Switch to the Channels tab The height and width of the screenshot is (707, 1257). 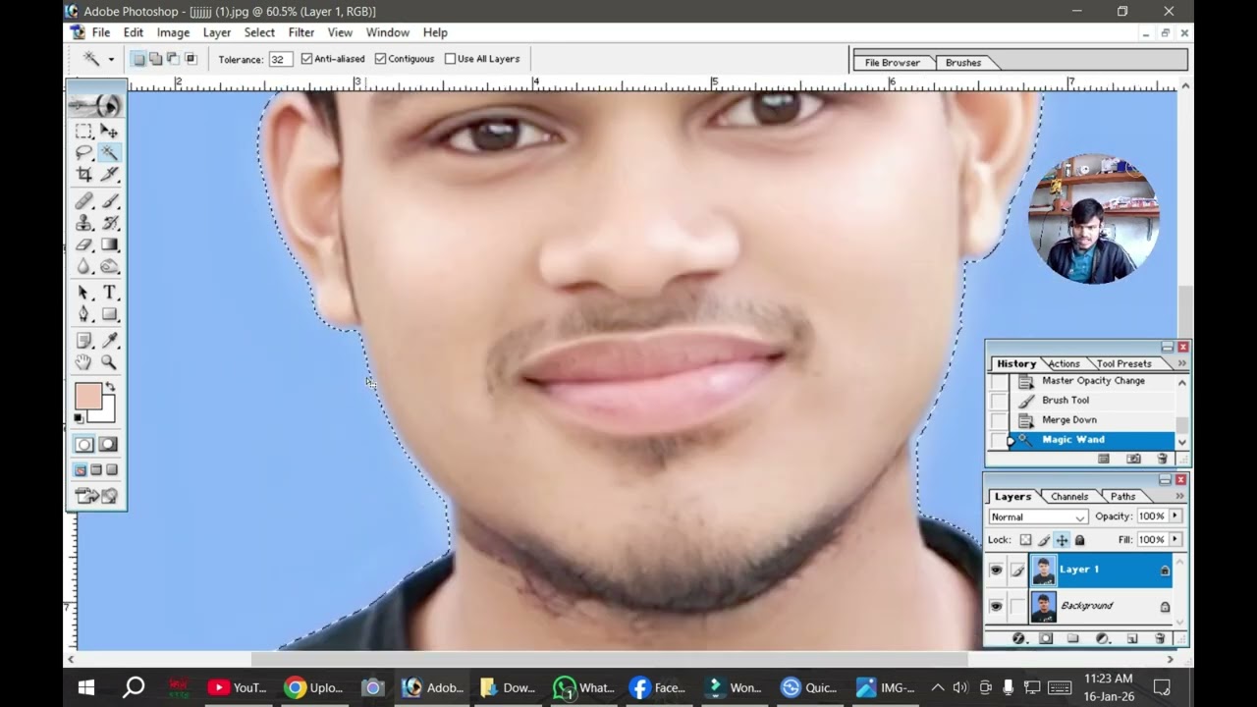point(1069,497)
